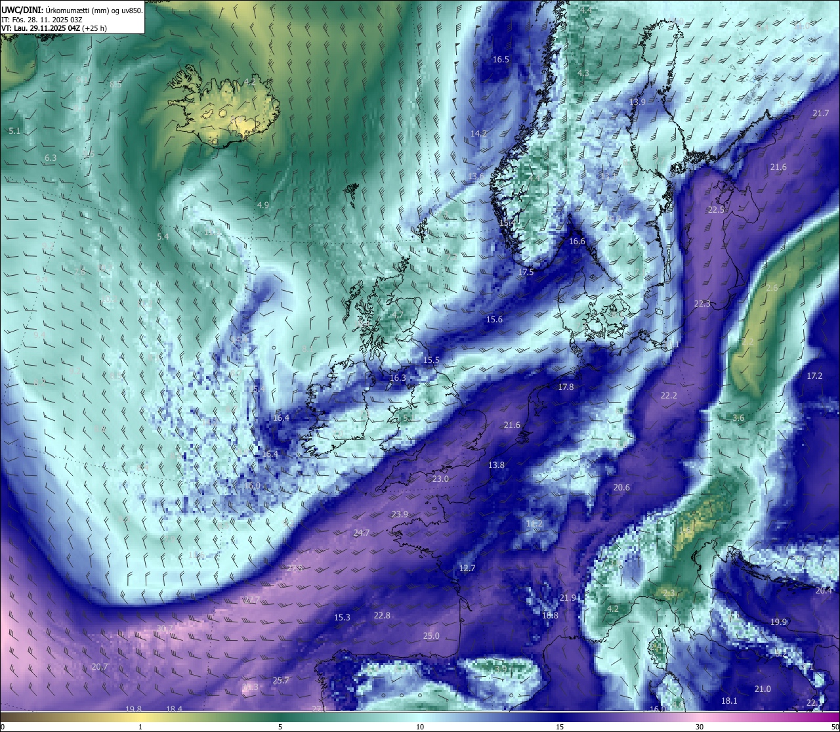This screenshot has height=732, width=840.
Task: Click the 2.3 value on the map
Action: tap(669, 593)
